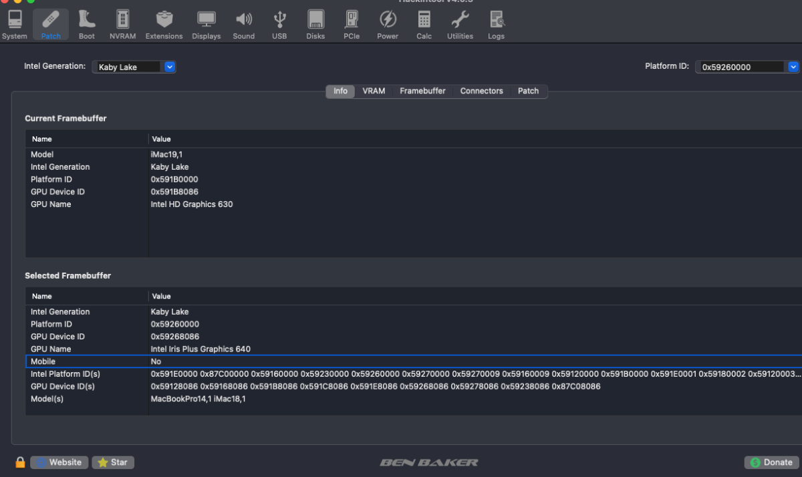Click the Donate button
Viewport: 802px width, 477px height.
pyautogui.click(x=771, y=462)
